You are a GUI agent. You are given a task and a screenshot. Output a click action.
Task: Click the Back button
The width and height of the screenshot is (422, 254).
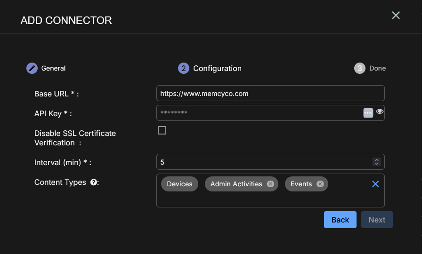340,220
